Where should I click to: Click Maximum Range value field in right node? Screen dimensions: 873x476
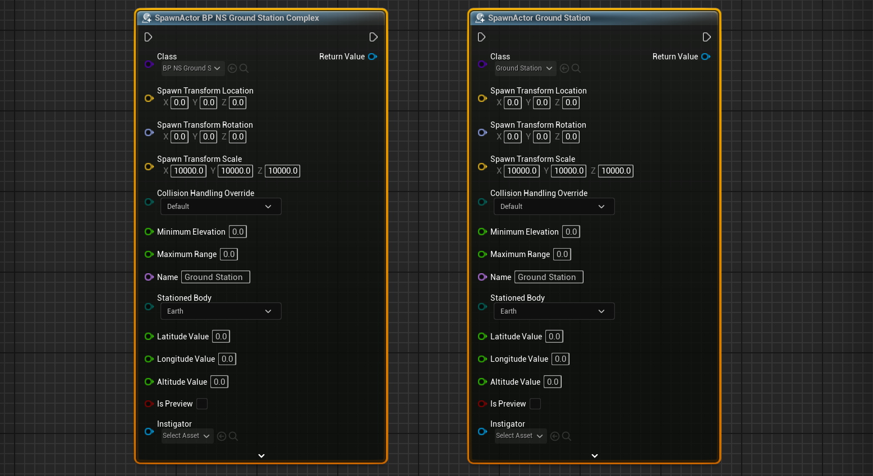[562, 254]
